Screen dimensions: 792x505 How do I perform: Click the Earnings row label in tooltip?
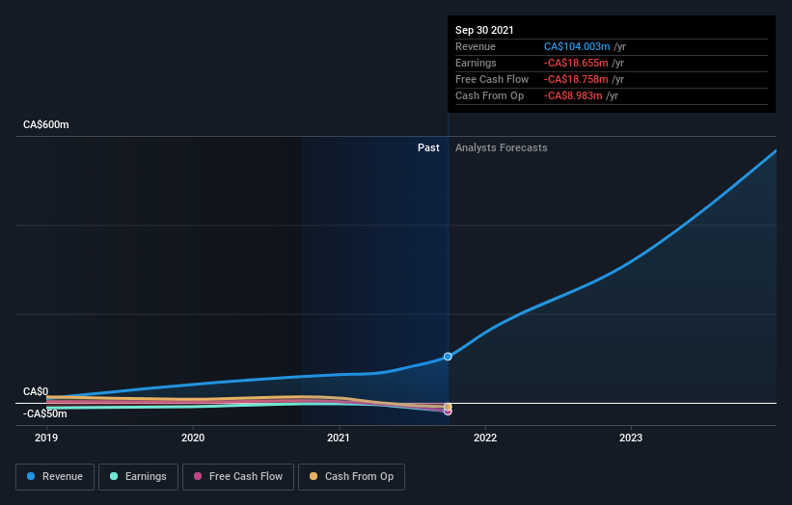(476, 63)
